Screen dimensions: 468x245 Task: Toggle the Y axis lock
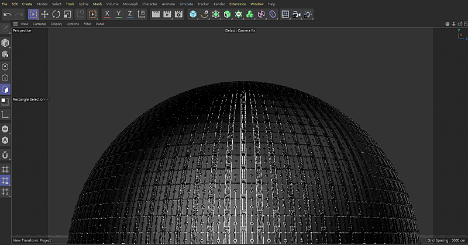click(x=119, y=14)
